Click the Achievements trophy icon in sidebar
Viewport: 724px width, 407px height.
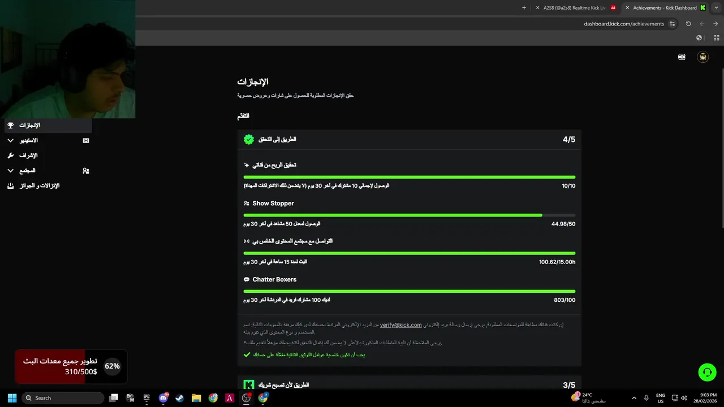[x=10, y=125]
